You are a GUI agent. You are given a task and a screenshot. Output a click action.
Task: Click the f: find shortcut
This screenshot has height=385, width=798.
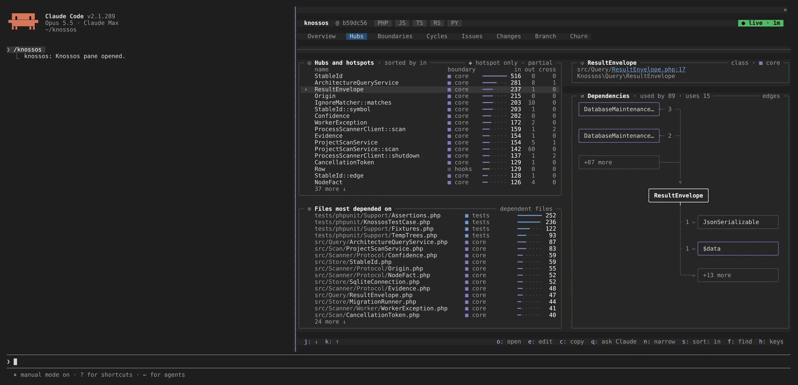739,342
